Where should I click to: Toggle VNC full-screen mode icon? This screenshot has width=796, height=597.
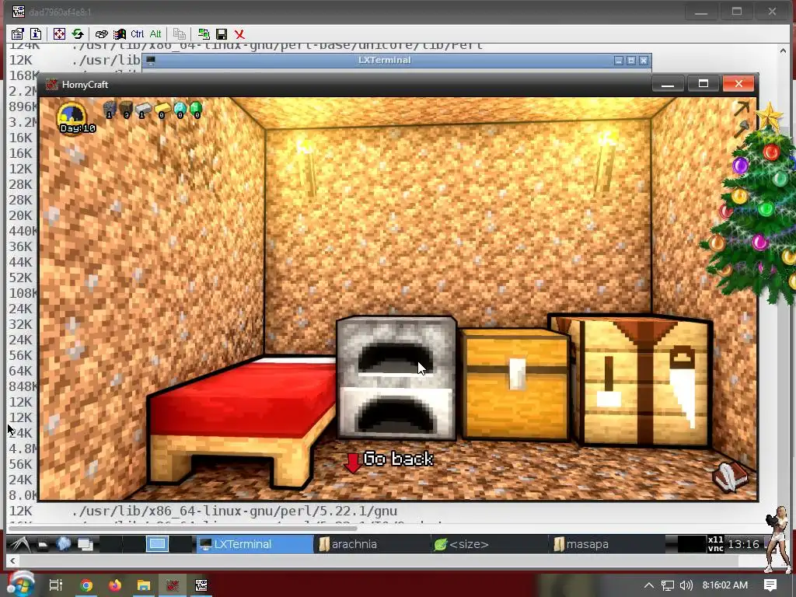click(59, 34)
